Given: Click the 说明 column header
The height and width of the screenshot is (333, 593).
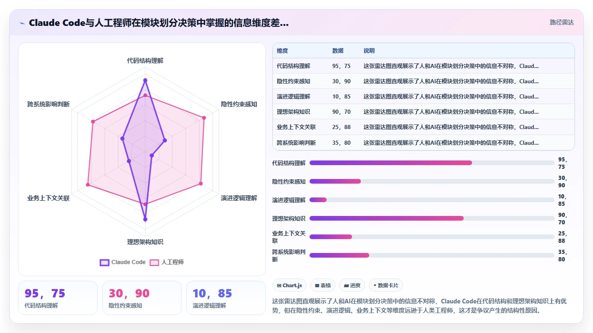Looking at the screenshot, I should coord(369,51).
